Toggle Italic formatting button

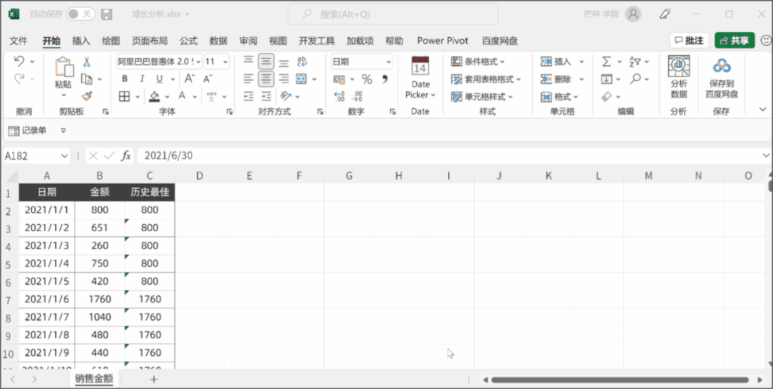tap(142, 79)
